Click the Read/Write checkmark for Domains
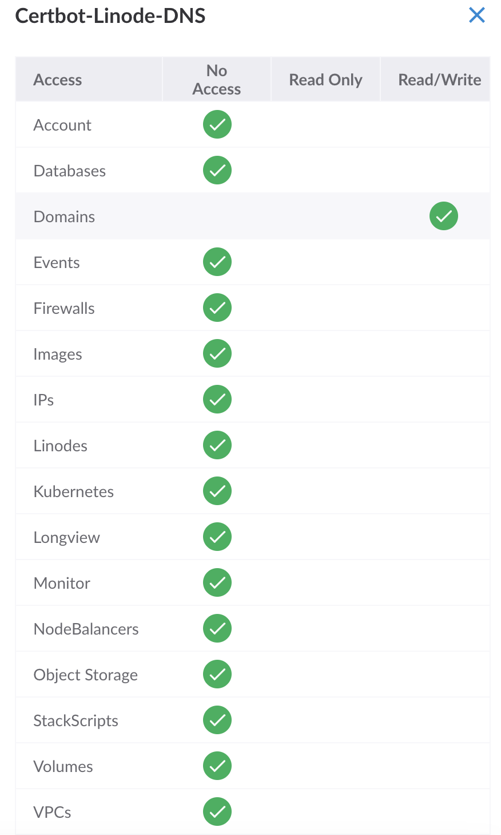 pos(444,216)
